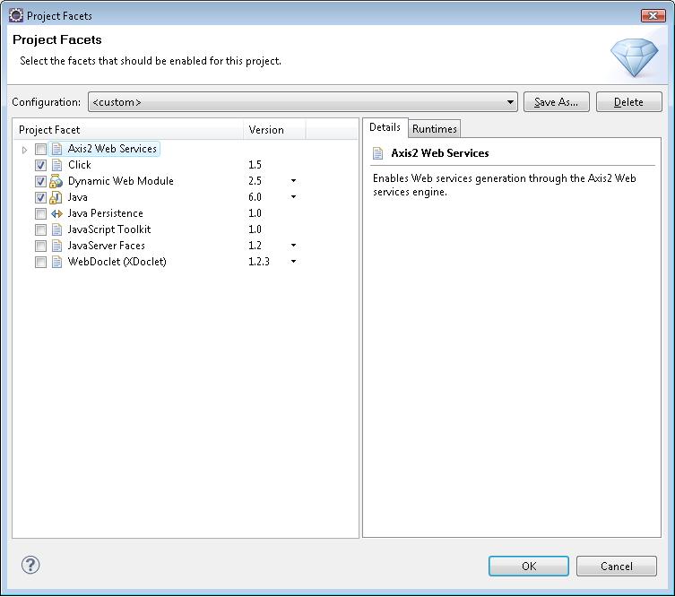Image resolution: width=675 pixels, height=597 pixels.
Task: Click the Project Facet column header
Action: (x=128, y=130)
